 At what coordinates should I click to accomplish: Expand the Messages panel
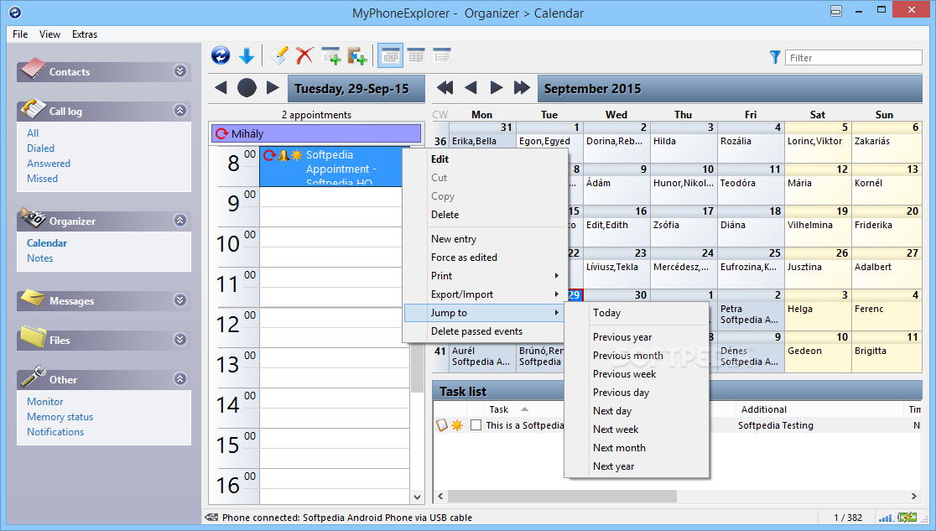[179, 299]
